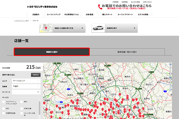Toggle the AED checkbox
The height and width of the screenshot is (119, 179).
pos(3,109)
